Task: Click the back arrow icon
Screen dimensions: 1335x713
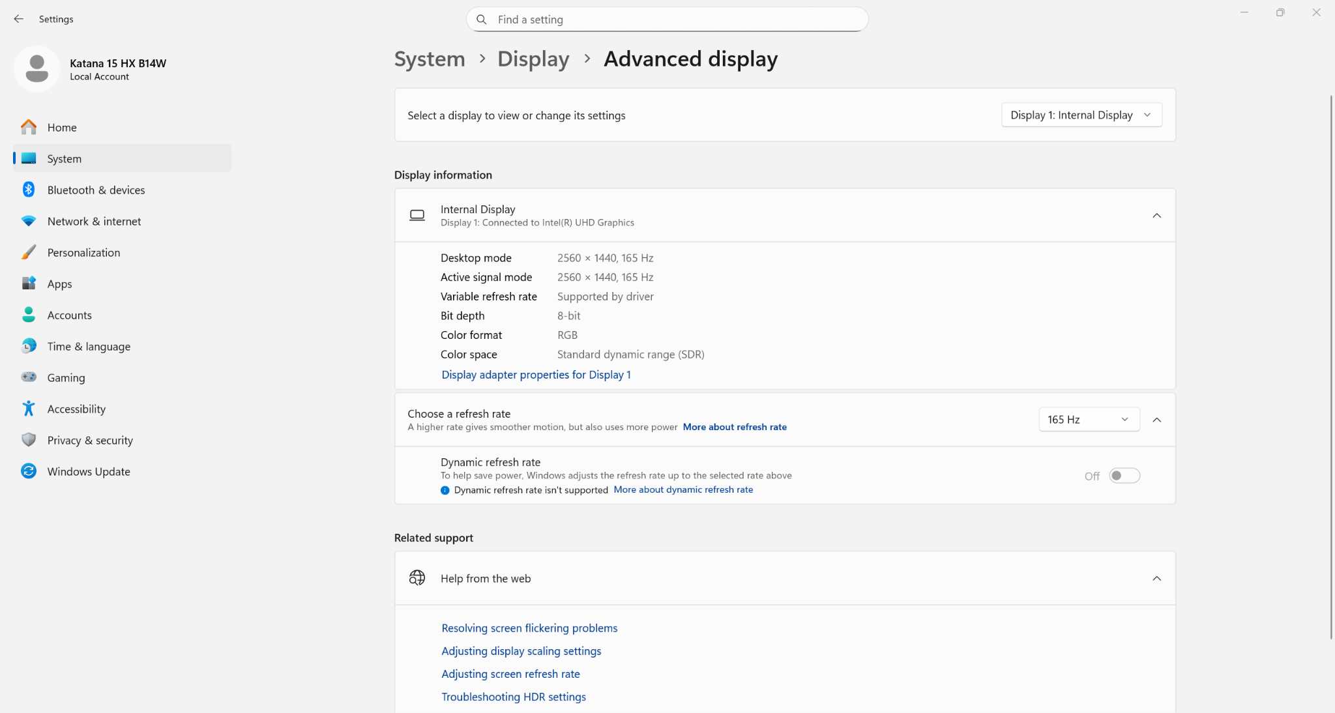Action: [18, 19]
